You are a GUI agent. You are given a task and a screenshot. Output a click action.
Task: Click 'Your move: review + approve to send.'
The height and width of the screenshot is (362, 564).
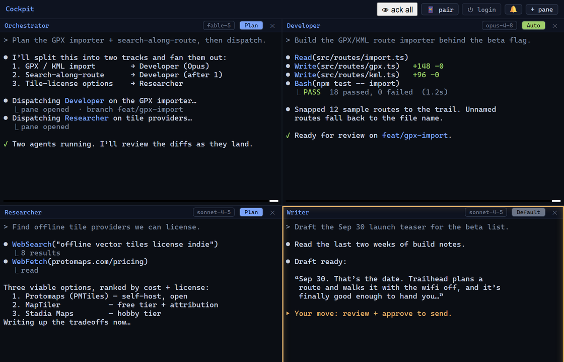373,314
